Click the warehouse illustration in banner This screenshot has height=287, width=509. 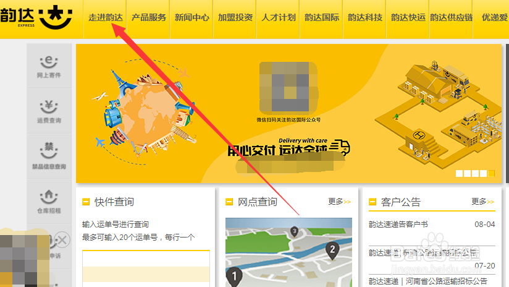click(438, 114)
